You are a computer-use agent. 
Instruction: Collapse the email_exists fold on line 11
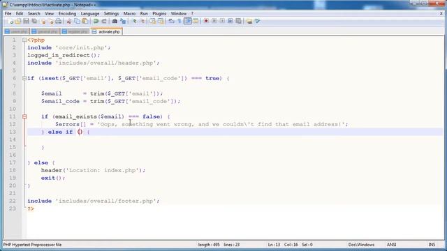[24, 116]
